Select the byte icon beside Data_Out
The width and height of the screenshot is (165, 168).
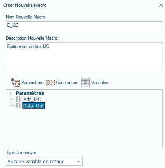point(18,105)
